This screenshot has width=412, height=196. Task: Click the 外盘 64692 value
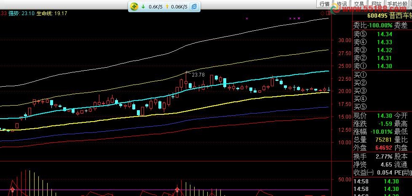point(384,148)
